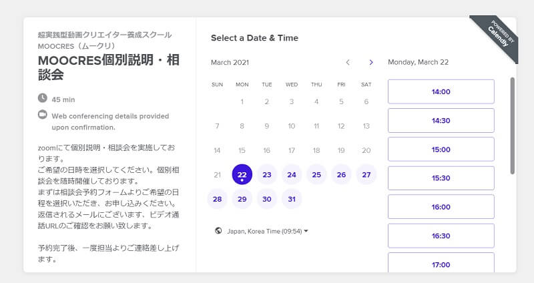Click the clock icon beside 45 min

click(43, 99)
